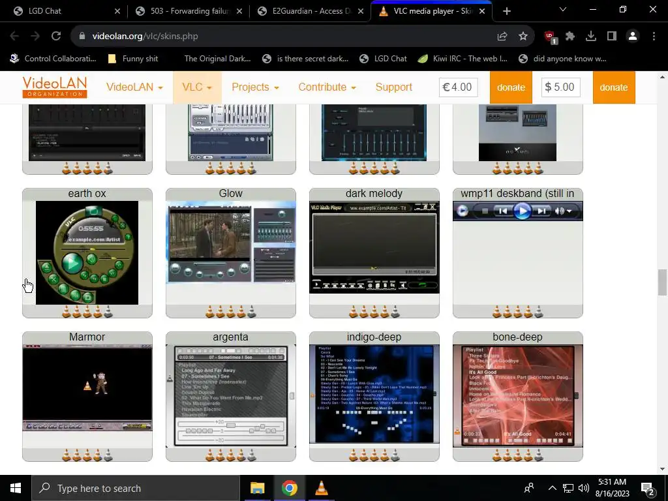The image size is (668, 501).
Task: Open the tab search chevron
Action: tap(563, 9)
